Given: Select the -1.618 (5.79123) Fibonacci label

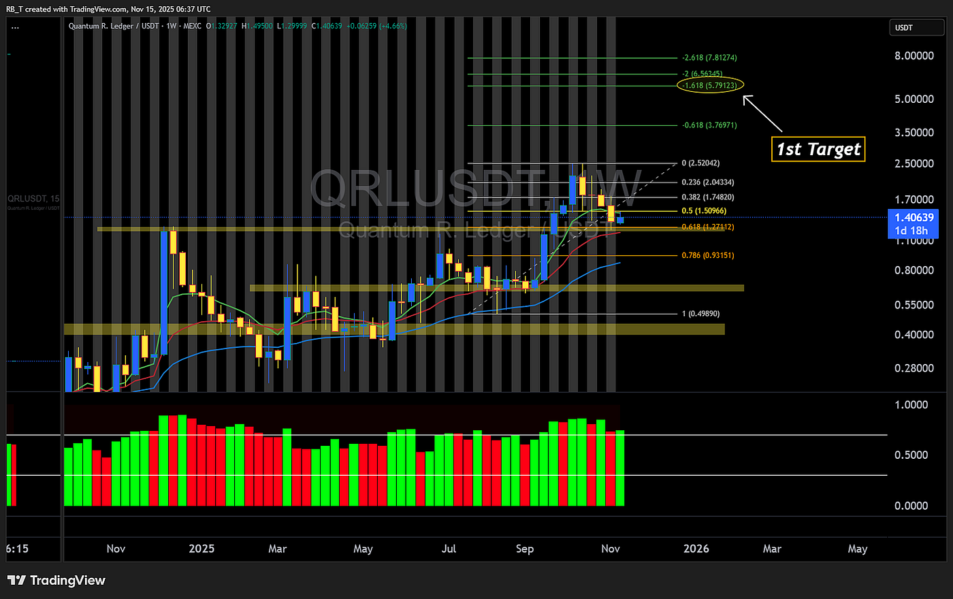Looking at the screenshot, I should pos(709,86).
